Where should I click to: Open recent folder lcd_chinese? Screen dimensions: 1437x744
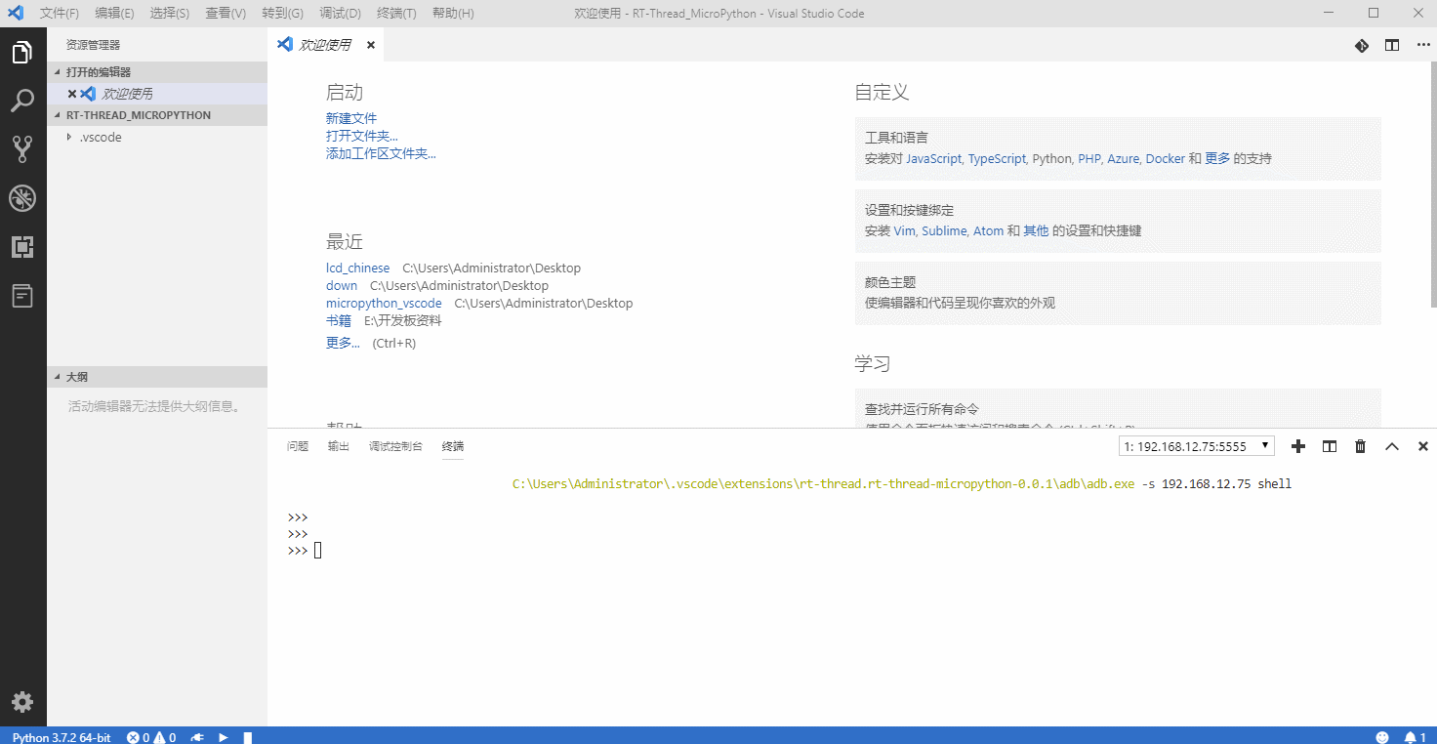[357, 269]
